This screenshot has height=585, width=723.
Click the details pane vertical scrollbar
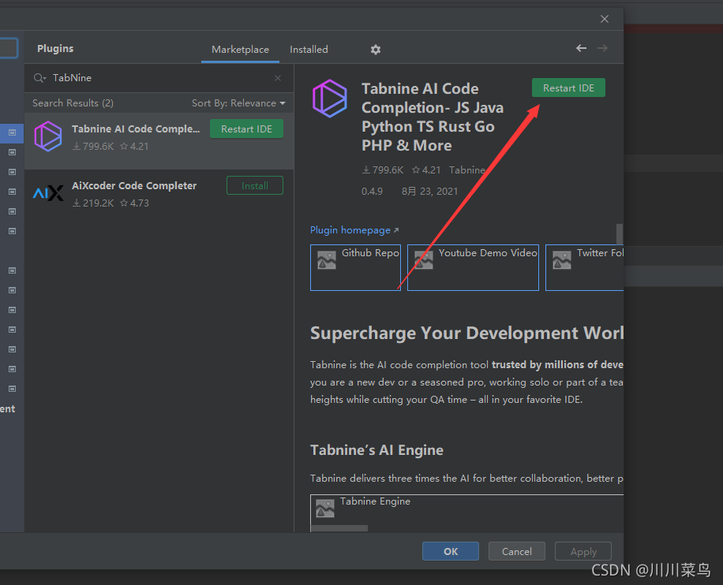click(620, 234)
